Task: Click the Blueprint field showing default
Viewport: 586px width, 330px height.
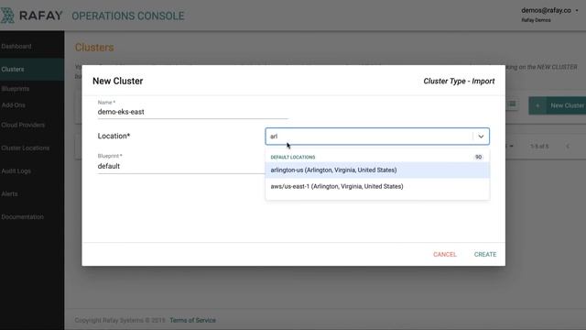Action: (181, 166)
